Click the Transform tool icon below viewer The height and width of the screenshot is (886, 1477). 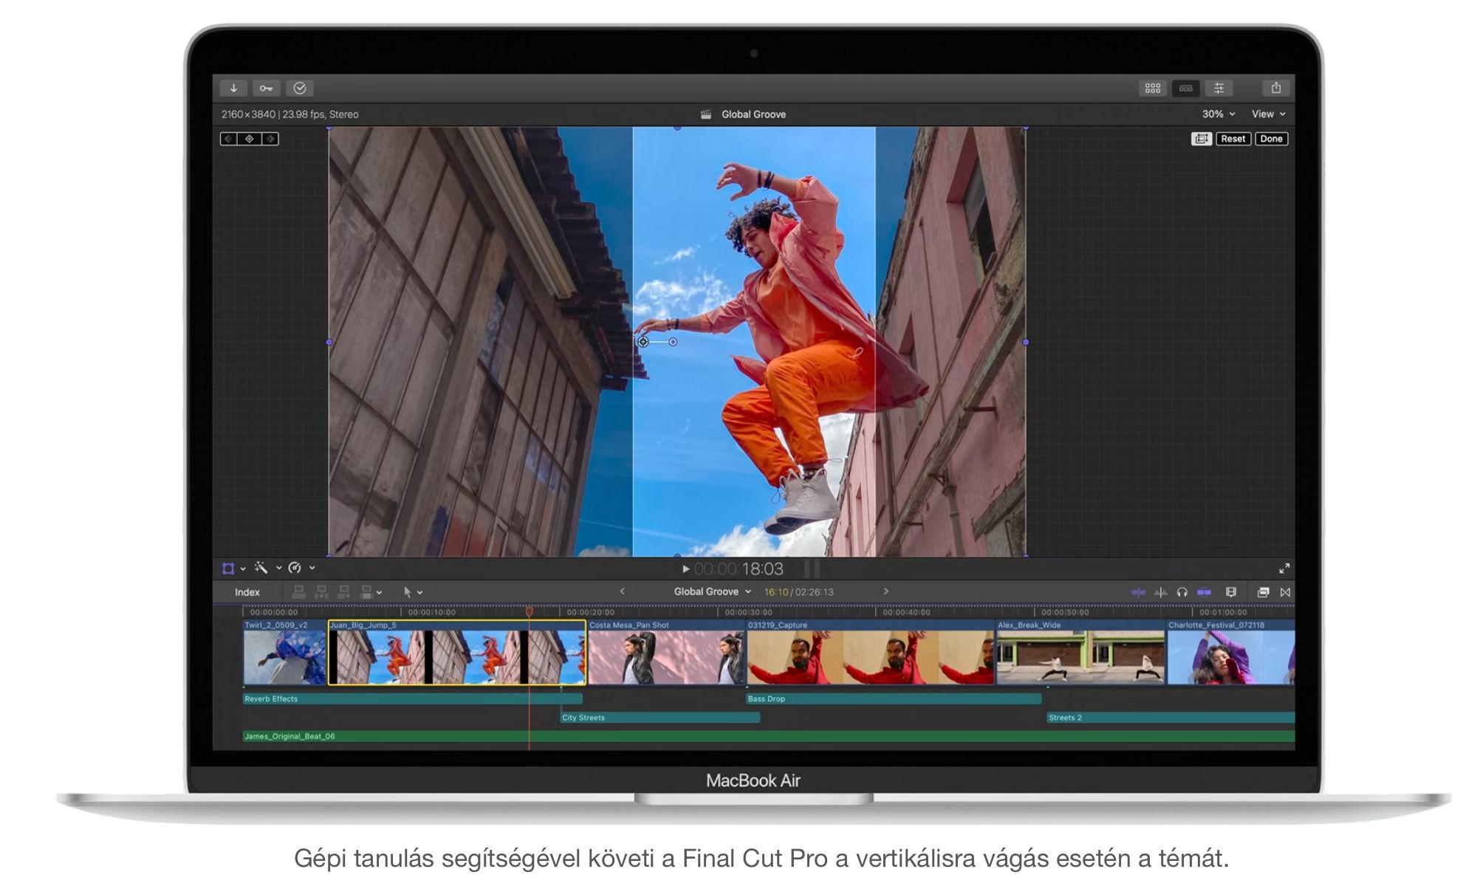(x=228, y=569)
